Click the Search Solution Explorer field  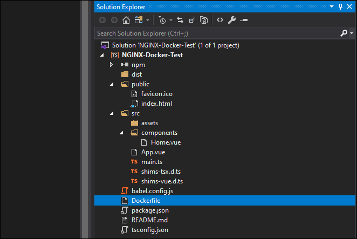point(217,33)
